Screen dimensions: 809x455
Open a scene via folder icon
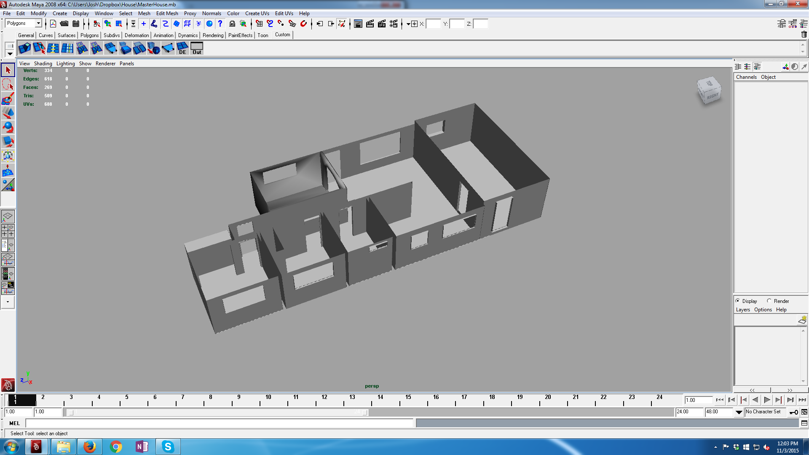[64, 24]
